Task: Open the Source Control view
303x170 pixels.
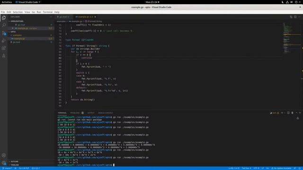Action: [x=4, y=33]
